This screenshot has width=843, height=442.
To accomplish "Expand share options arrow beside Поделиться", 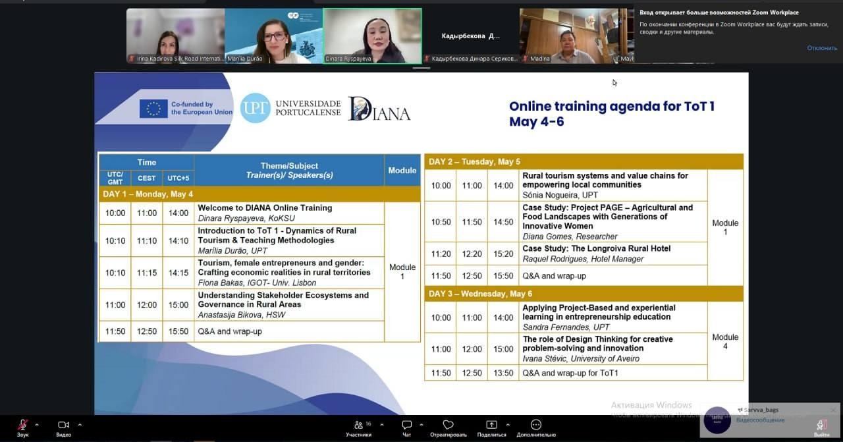I will coord(508,425).
